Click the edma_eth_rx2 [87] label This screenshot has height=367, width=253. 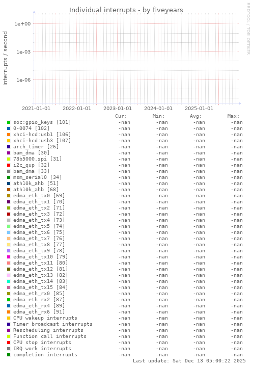pyautogui.click(x=39, y=299)
